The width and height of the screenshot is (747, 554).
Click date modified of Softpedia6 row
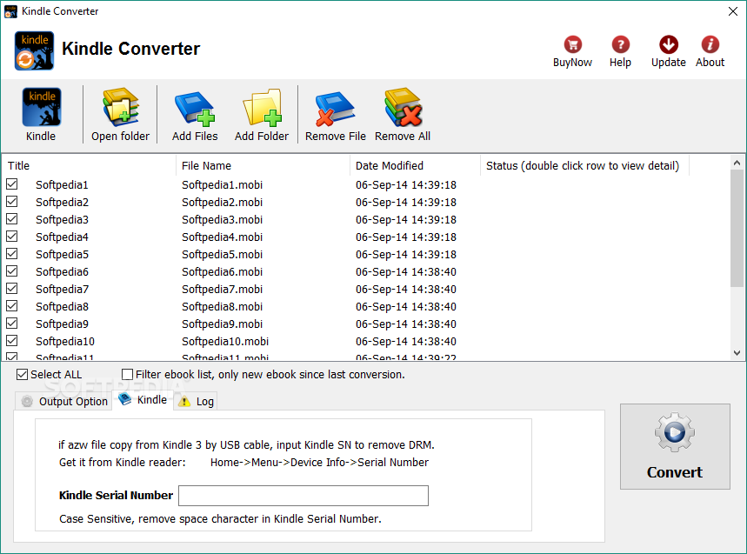(x=406, y=272)
